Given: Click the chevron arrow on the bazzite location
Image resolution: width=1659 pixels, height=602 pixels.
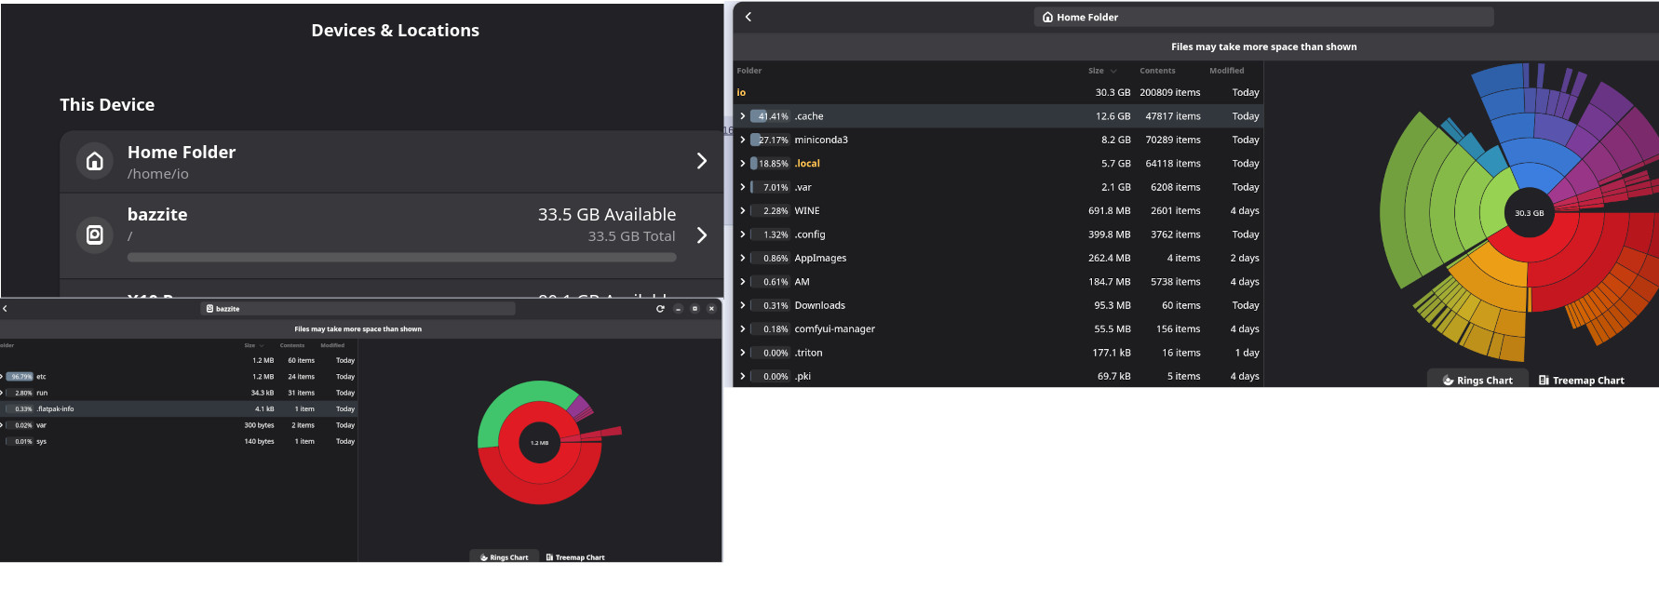Looking at the screenshot, I should pyautogui.click(x=702, y=235).
